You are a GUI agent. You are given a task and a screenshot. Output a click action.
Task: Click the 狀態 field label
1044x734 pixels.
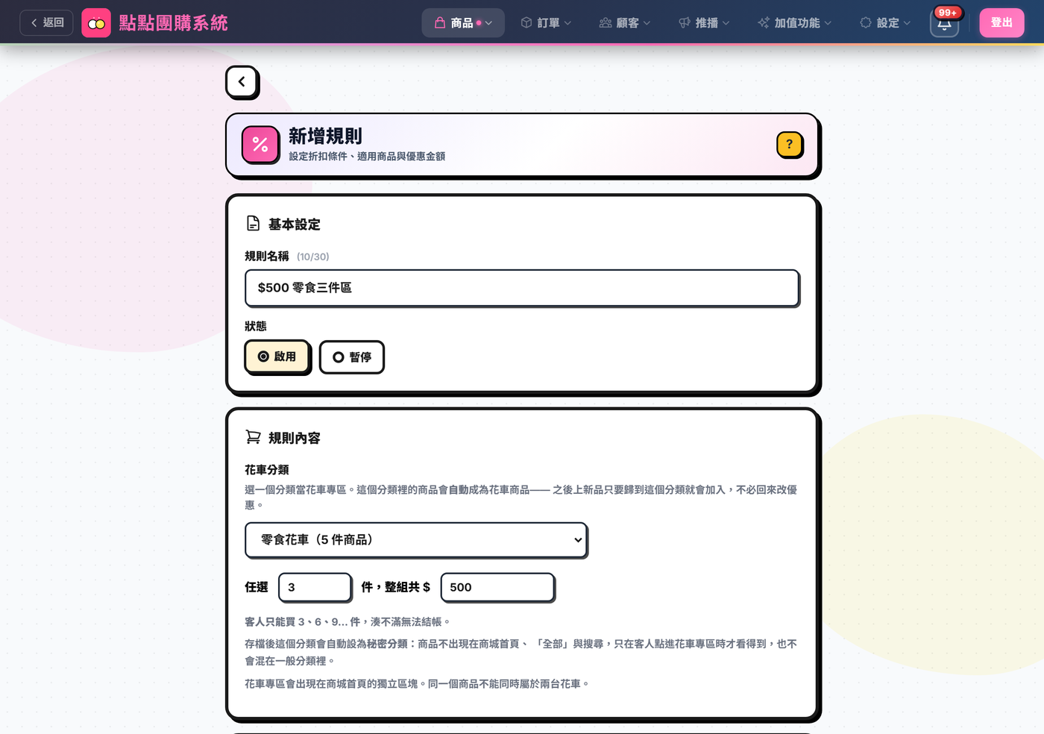point(256,326)
